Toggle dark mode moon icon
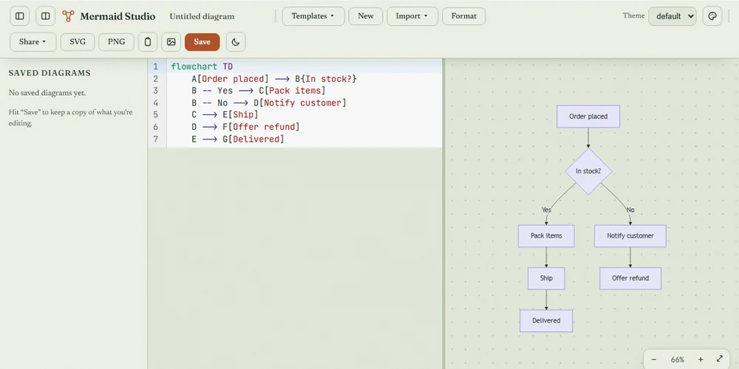 pos(236,42)
